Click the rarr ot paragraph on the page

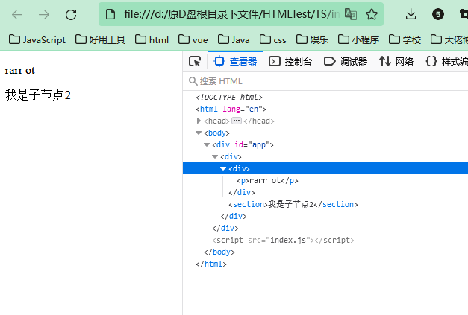tap(19, 70)
